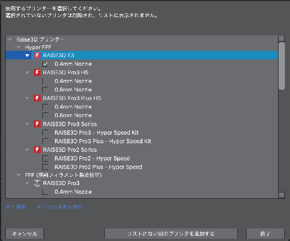290x241 pixels.
Task: Collapse the FFF RAISE3D Pro3 node
Action: click(27, 183)
